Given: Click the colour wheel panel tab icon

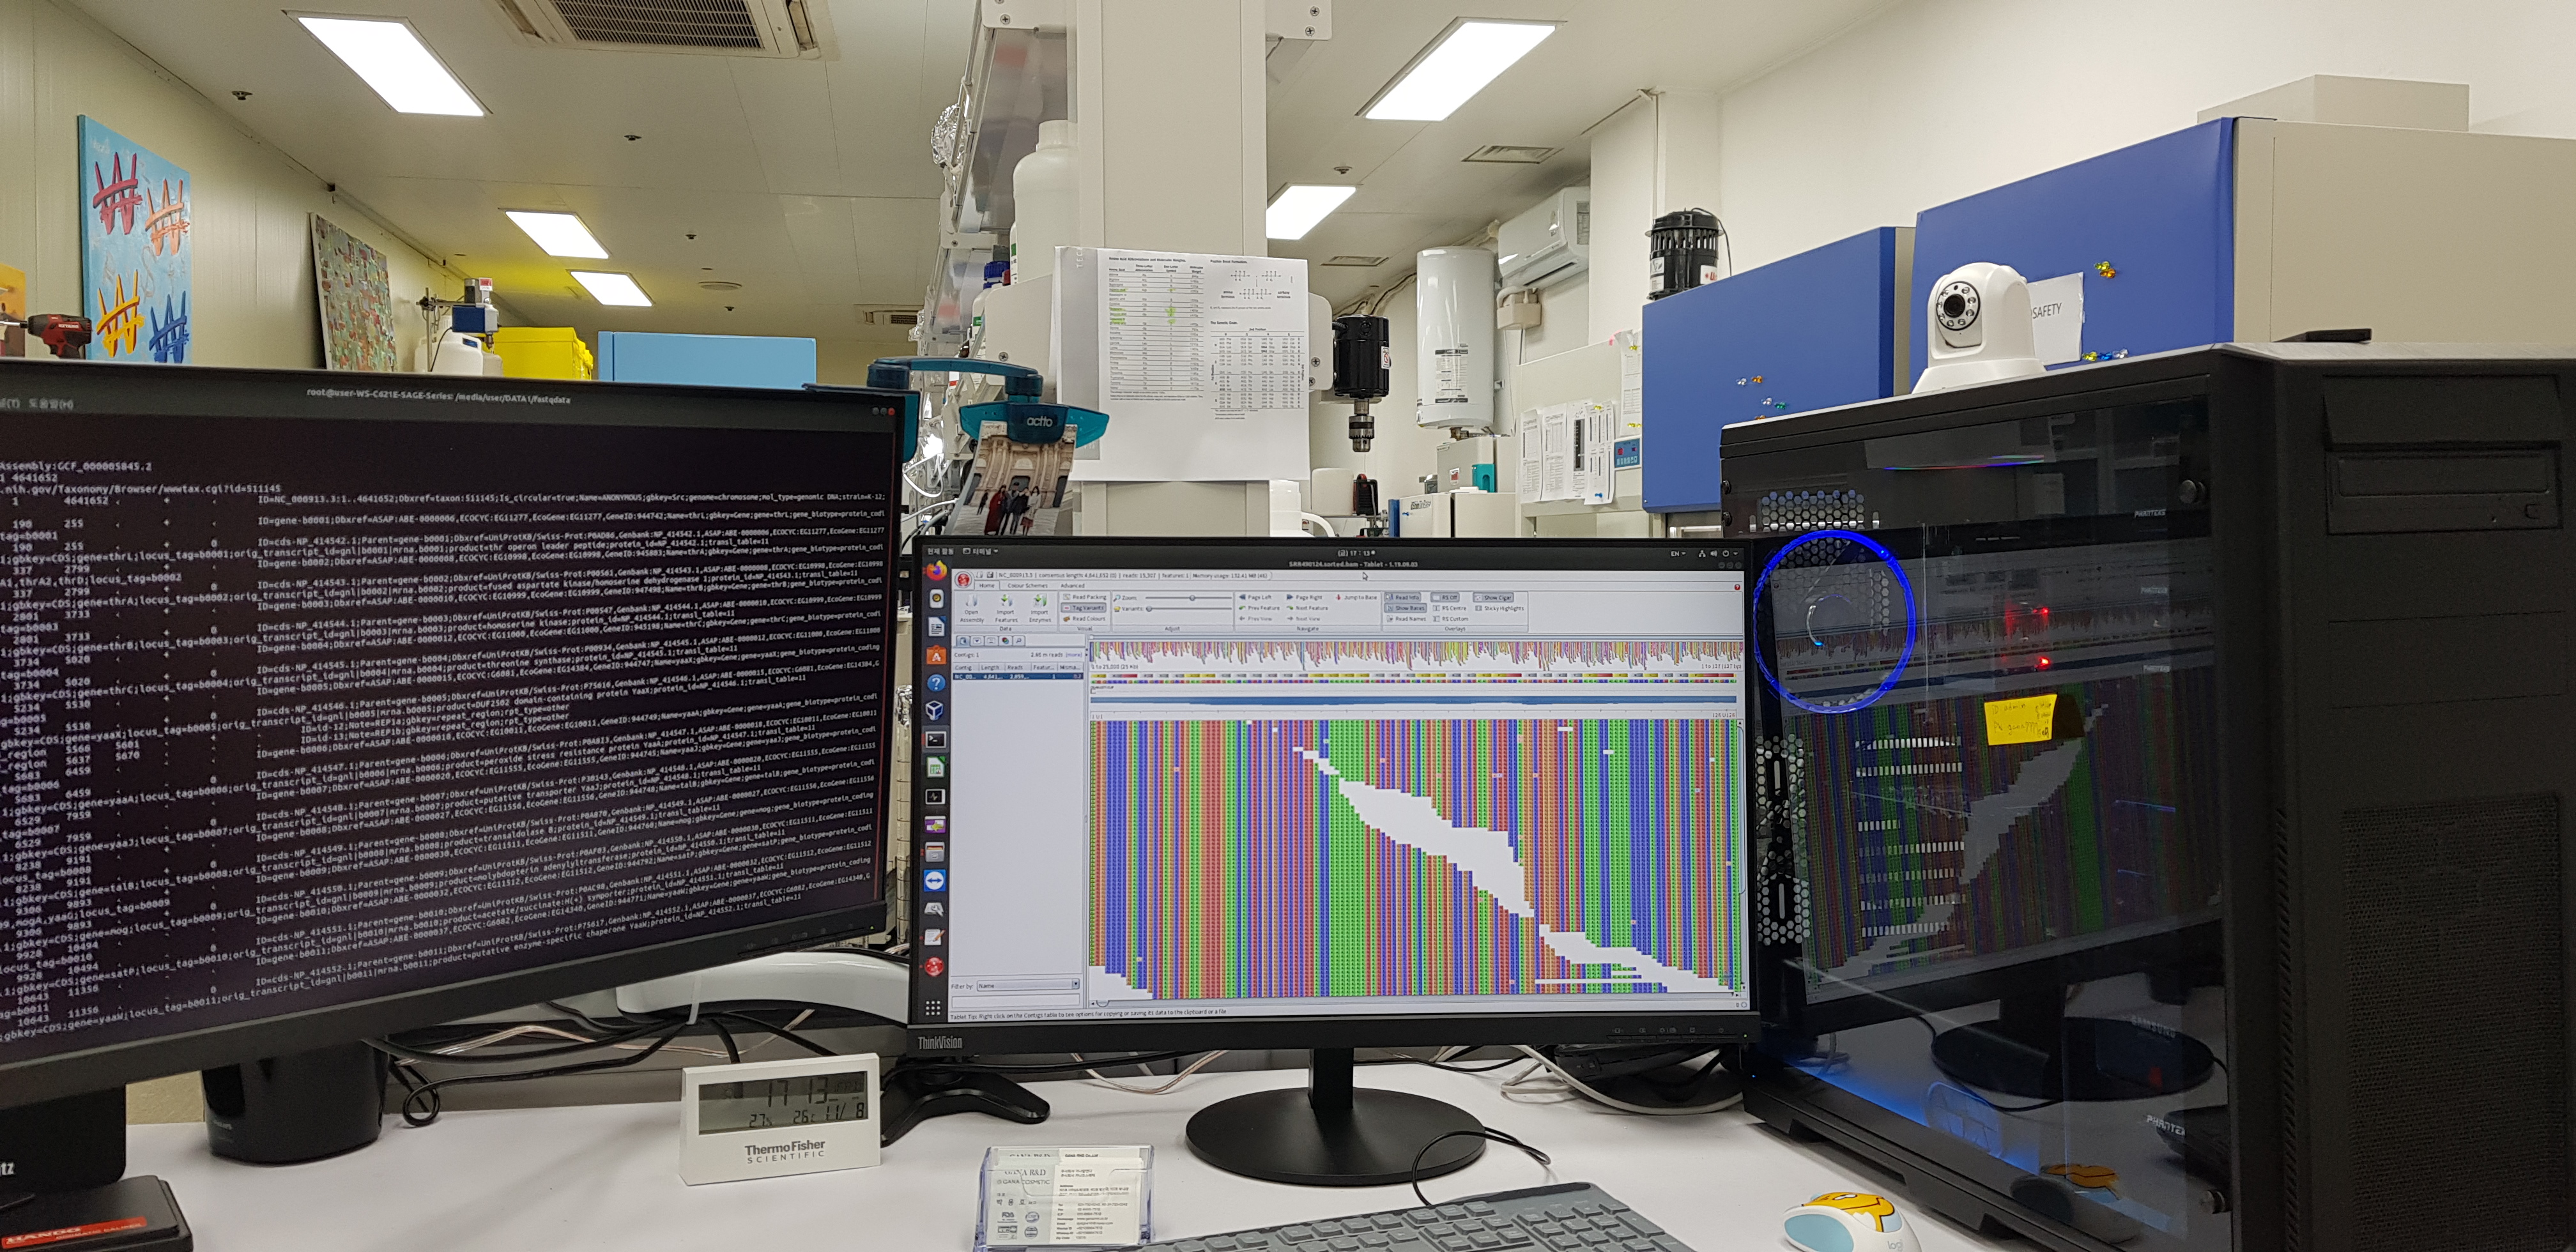Looking at the screenshot, I should tap(1005, 641).
